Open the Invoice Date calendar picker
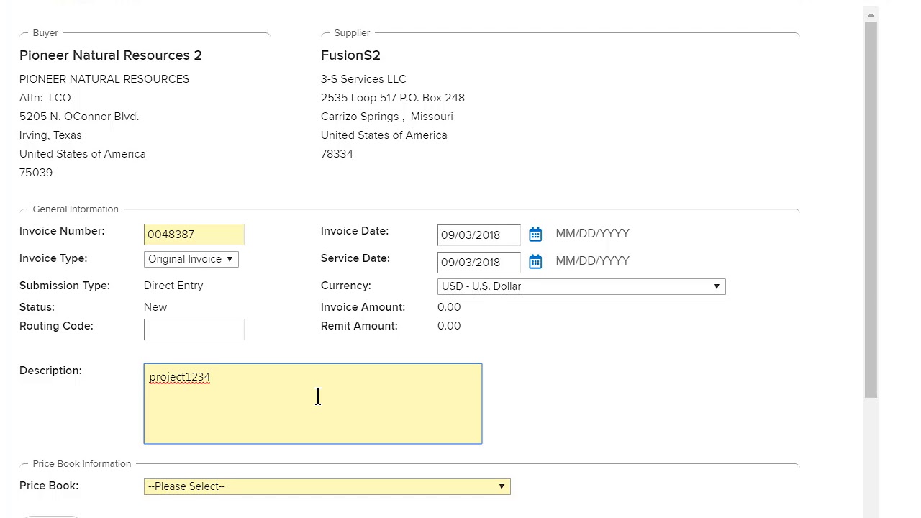This screenshot has width=921, height=518. click(535, 235)
